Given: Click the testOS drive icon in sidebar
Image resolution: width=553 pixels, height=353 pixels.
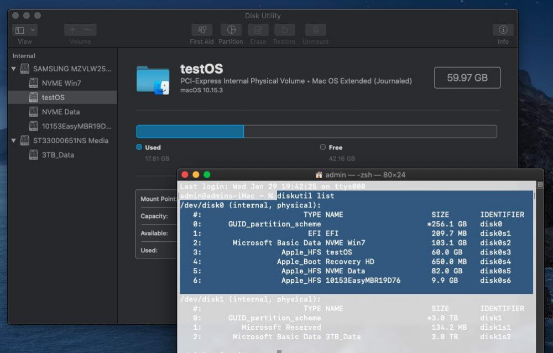Looking at the screenshot, I should tap(34, 97).
